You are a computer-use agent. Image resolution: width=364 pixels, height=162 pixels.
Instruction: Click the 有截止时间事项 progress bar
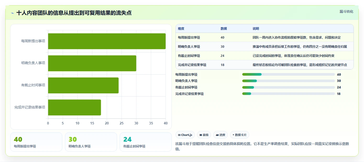pyautogui.click(x=289, y=87)
